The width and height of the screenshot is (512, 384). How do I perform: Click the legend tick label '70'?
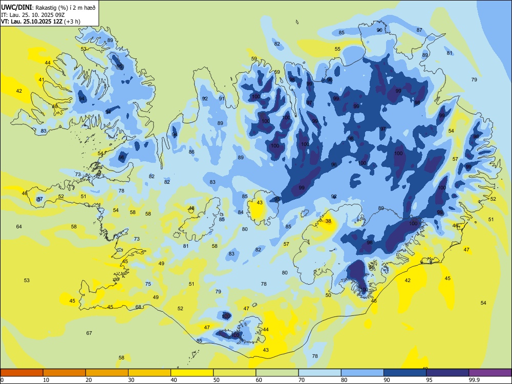pyautogui.click(x=302, y=380)
